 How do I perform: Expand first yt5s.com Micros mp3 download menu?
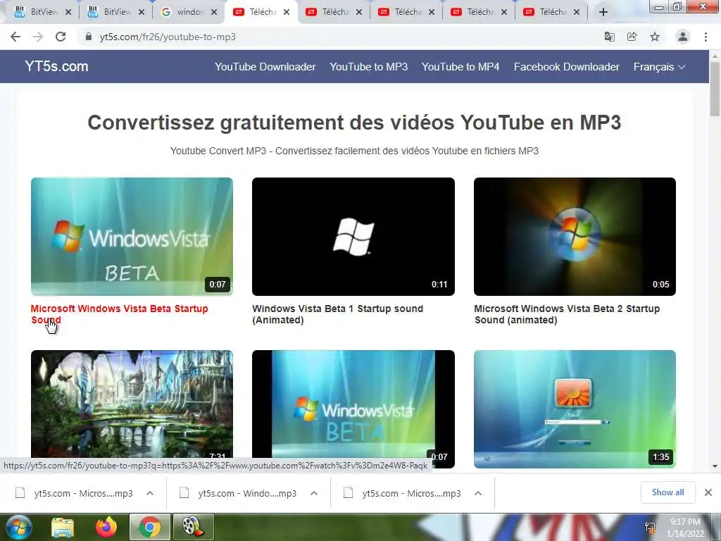click(x=150, y=493)
